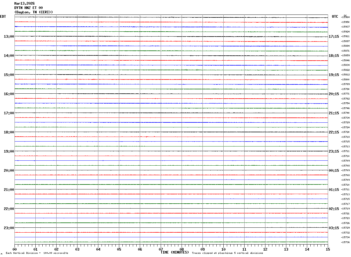Select minute "06" on the bottom time axis
The height and width of the screenshot is (257, 351).
[x=140, y=249]
